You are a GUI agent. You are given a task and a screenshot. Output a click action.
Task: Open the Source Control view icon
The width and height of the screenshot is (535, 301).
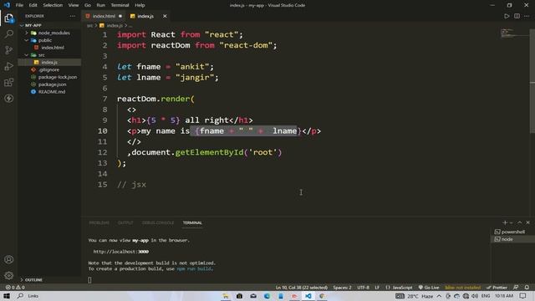pos(9,50)
